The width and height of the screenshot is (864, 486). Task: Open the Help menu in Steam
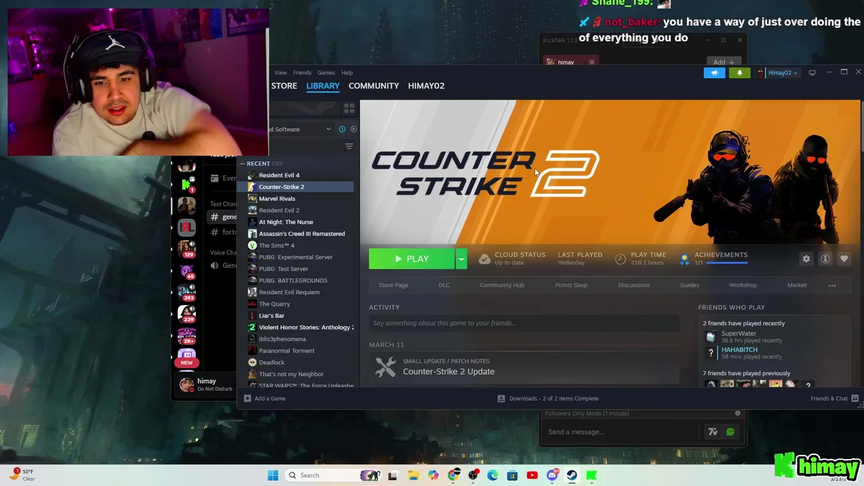point(347,73)
